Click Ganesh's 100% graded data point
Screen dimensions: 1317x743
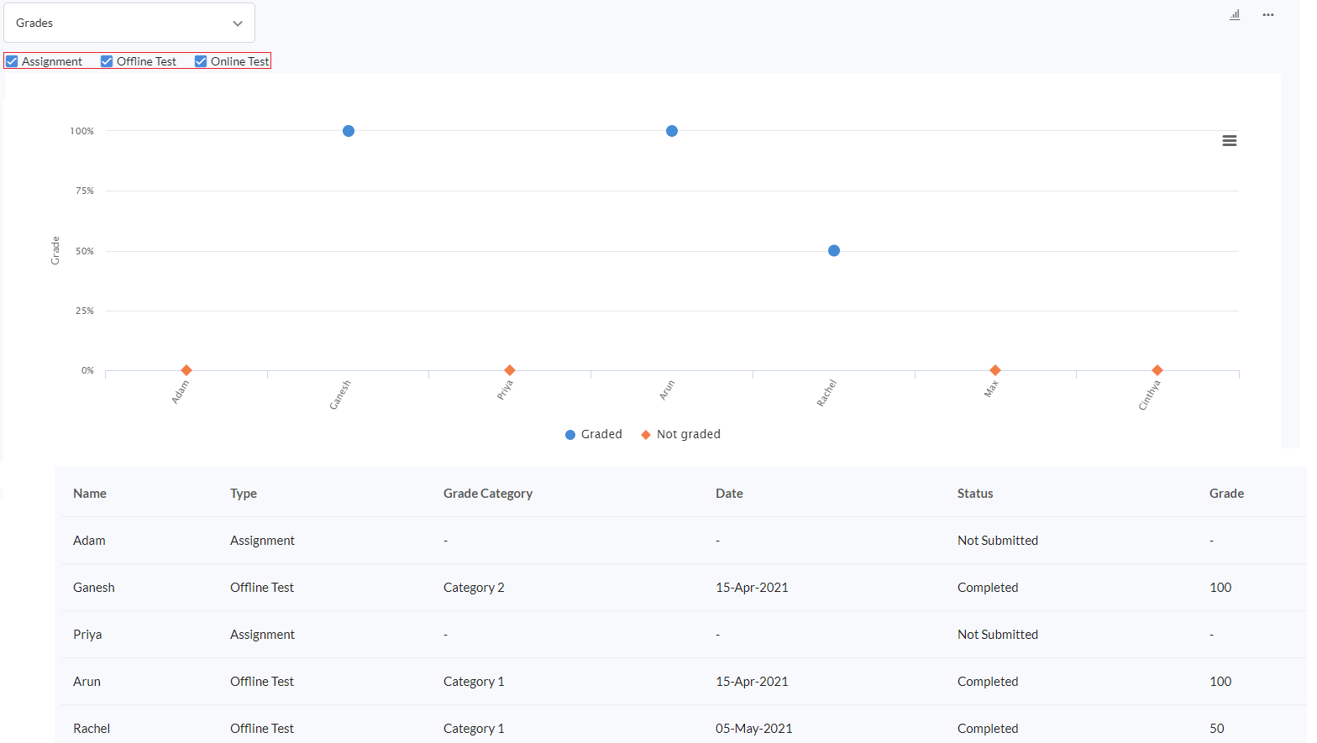pyautogui.click(x=349, y=131)
